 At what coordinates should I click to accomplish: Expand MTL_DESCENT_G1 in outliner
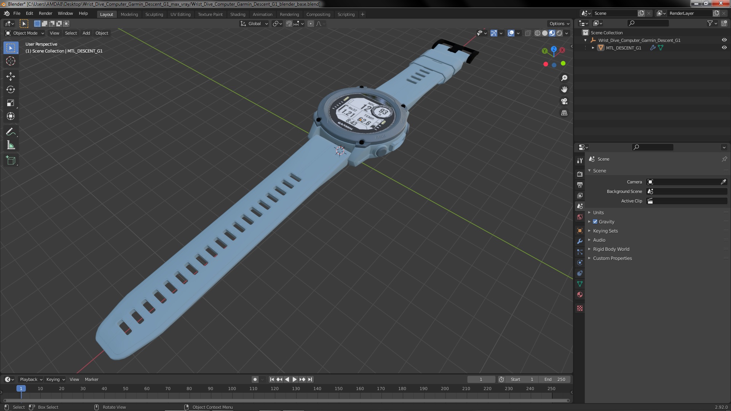click(x=593, y=48)
